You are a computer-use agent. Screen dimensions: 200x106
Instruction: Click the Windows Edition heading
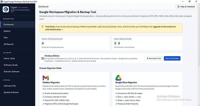click(52, 56)
